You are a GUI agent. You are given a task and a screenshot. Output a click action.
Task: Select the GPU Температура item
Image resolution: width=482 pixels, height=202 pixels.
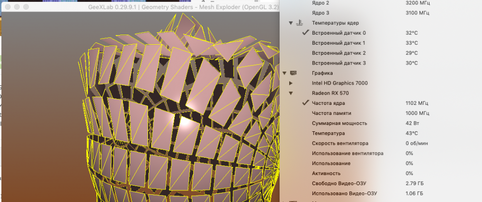[x=381, y=133]
